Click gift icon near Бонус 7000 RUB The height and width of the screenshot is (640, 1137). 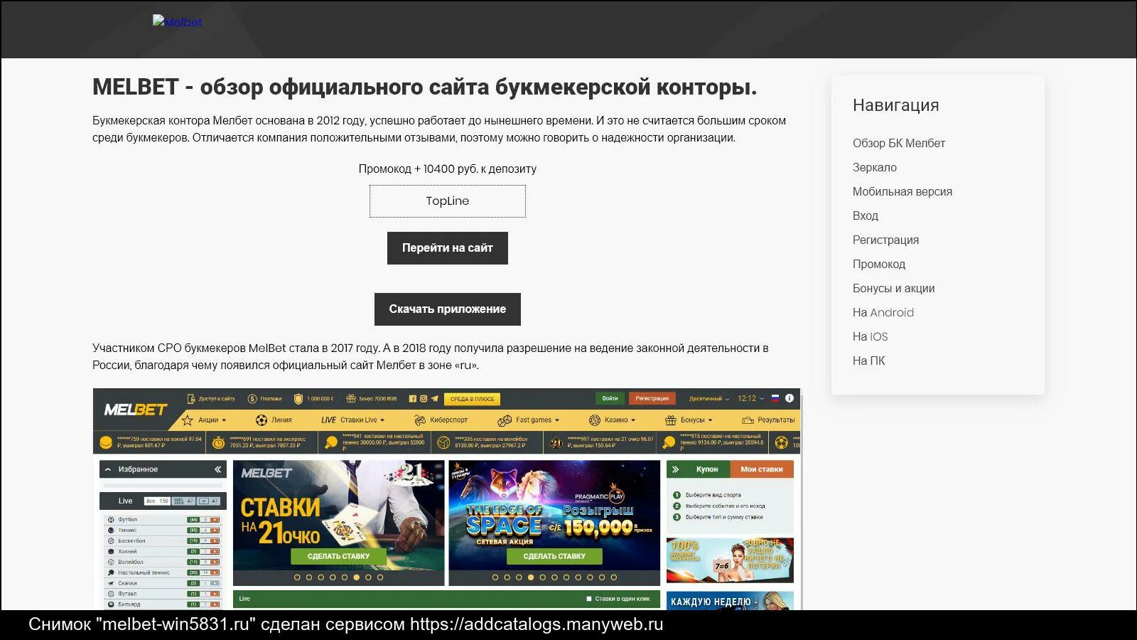pyautogui.click(x=350, y=399)
